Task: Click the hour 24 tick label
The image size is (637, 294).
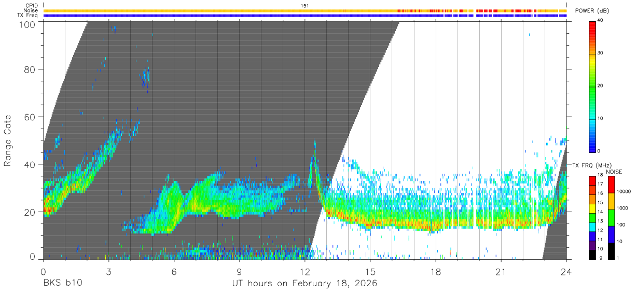Action: click(x=566, y=271)
